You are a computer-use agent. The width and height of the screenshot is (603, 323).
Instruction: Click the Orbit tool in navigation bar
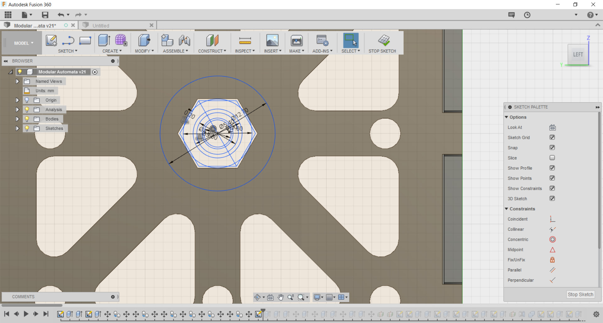coord(258,297)
